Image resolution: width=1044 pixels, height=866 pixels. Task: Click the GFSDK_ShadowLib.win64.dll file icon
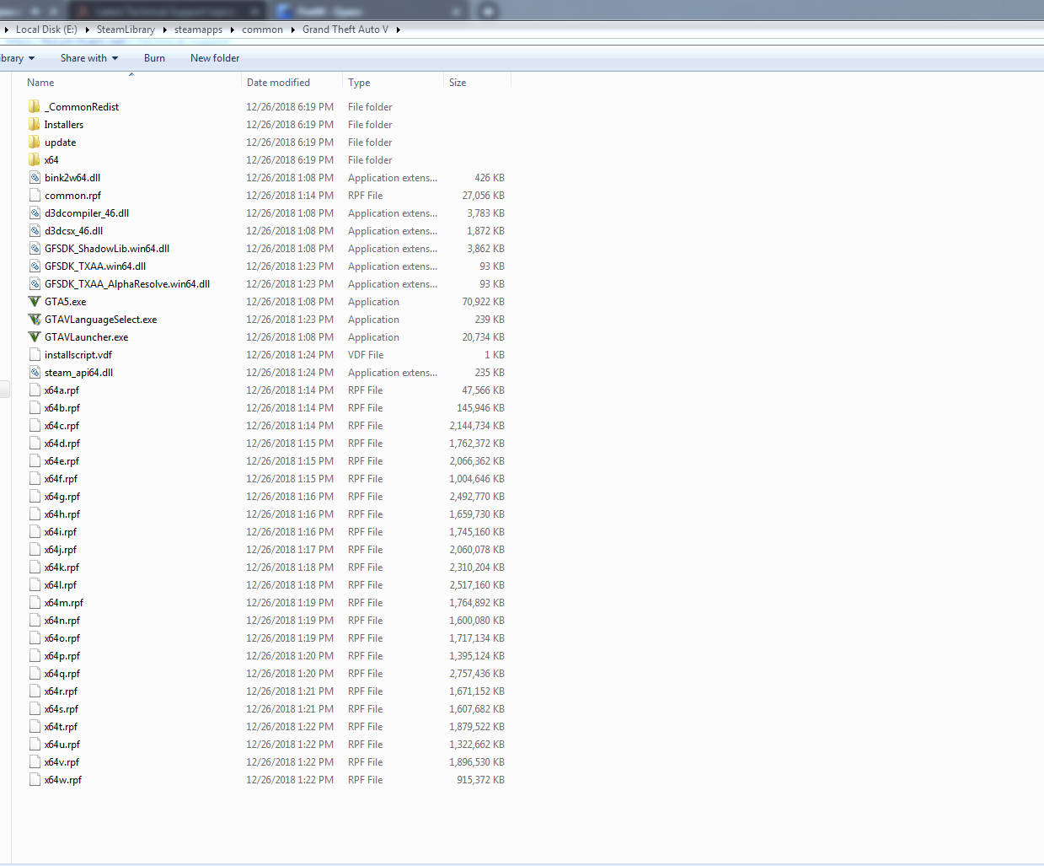pyautogui.click(x=35, y=248)
